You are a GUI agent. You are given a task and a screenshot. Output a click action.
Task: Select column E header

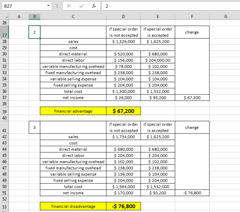tap(158, 17)
